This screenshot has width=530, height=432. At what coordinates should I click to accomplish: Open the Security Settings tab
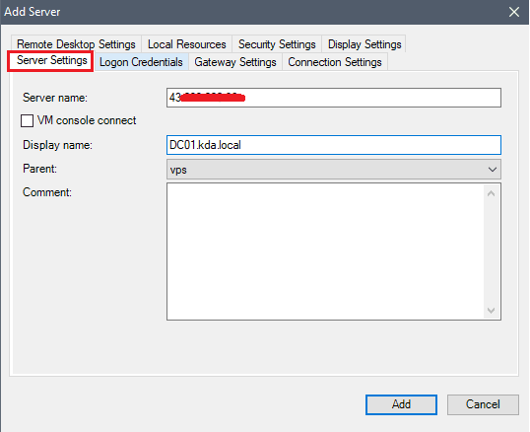click(277, 44)
